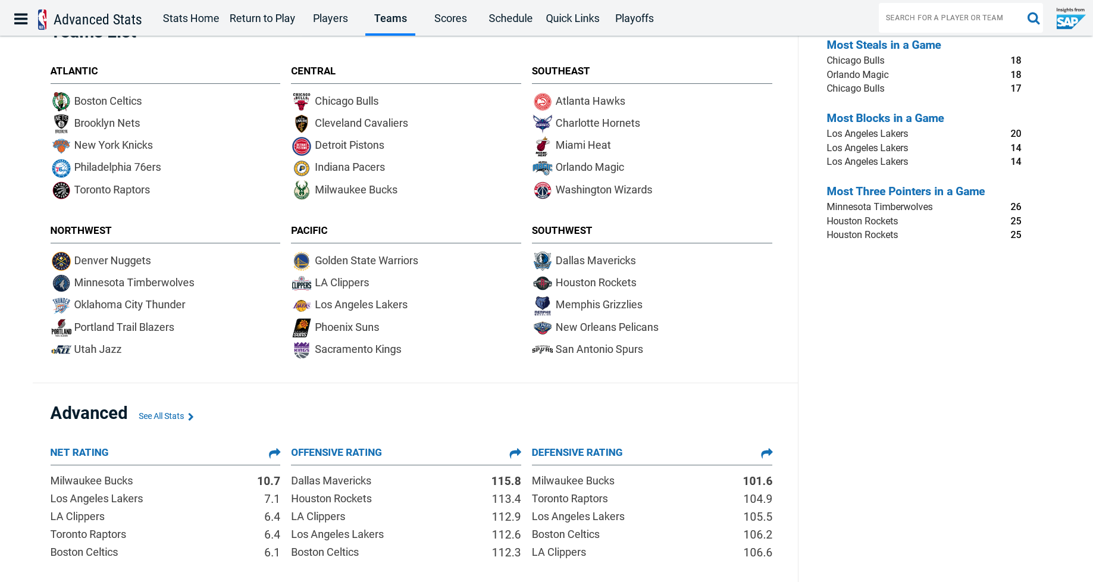Click the search magnifier icon
Screen dimensions: 1093x582
tap(1034, 18)
